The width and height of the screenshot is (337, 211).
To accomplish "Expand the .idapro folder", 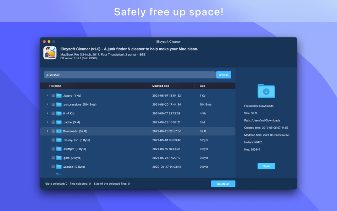I will pos(47,96).
